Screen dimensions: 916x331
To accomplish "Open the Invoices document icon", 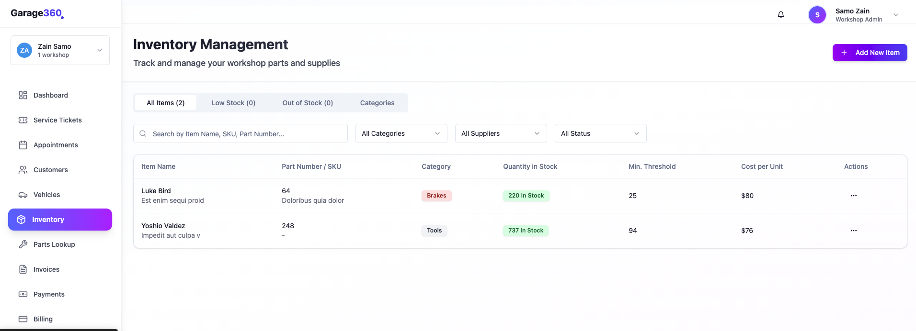I will click(x=23, y=269).
